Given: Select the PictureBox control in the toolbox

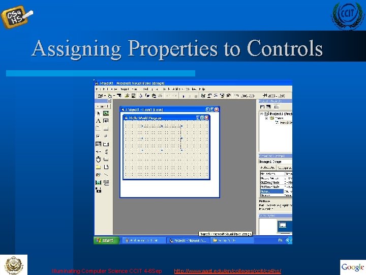Looking at the screenshot, I should 106,114.
